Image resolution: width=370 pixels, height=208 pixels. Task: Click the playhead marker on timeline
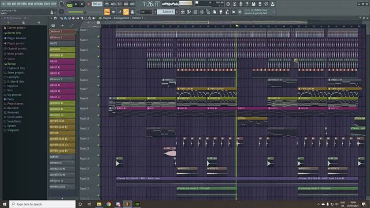236,26
